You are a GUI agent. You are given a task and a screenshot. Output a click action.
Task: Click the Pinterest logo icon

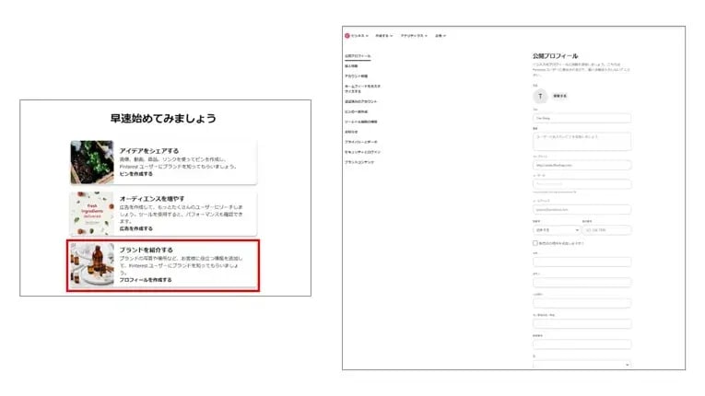click(347, 36)
